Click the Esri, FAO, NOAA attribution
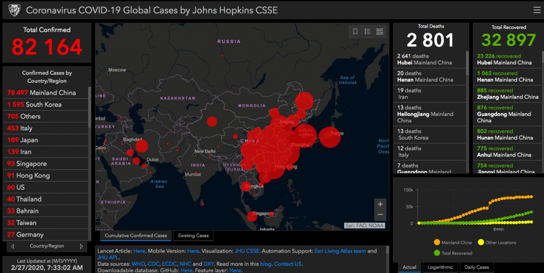Image resolution: width=544 pixels, height=273 pixels. pos(364,225)
